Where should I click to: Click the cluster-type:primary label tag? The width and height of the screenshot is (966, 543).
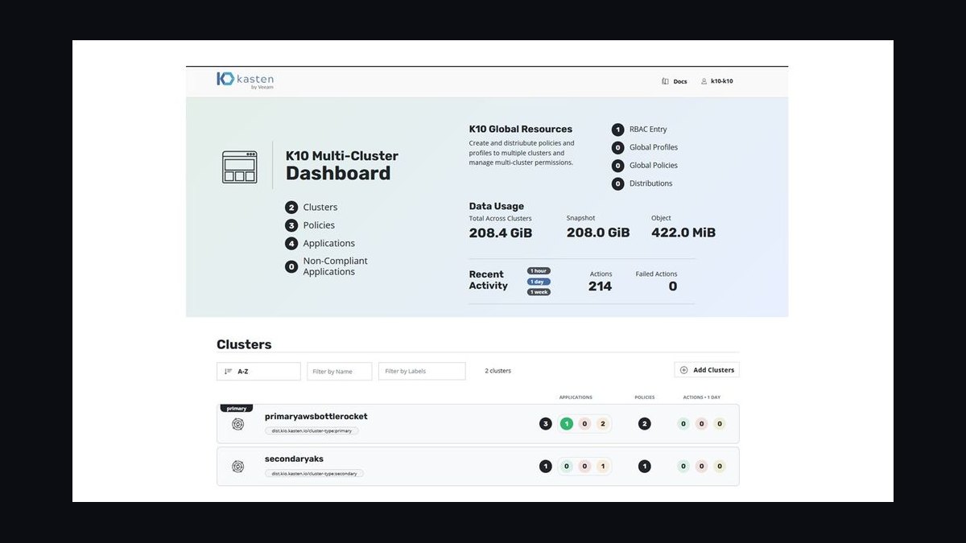[x=312, y=430]
